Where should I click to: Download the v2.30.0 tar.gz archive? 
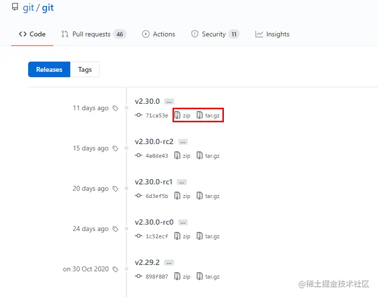point(208,115)
